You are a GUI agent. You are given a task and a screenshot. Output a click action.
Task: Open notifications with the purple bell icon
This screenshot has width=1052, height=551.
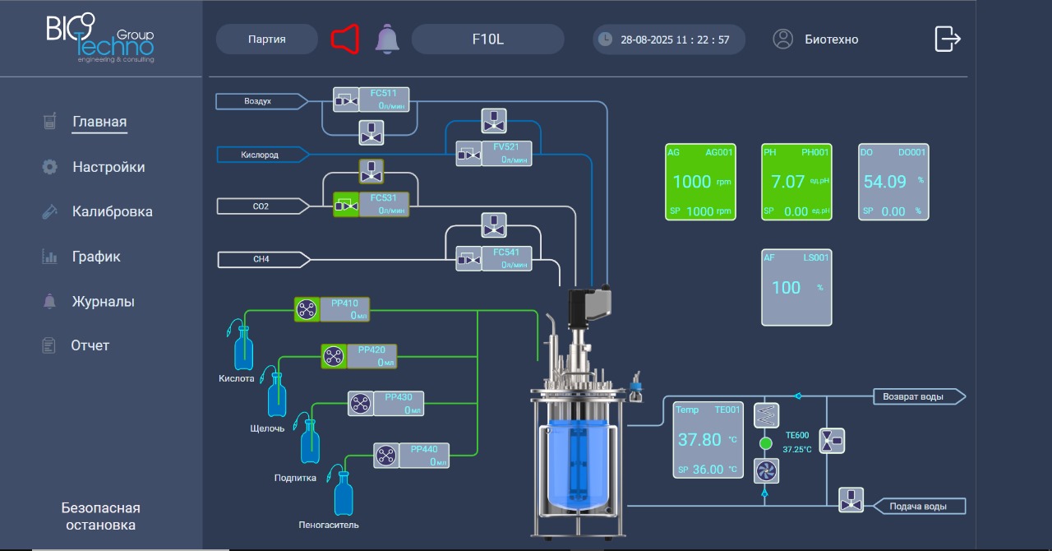pyautogui.click(x=386, y=39)
